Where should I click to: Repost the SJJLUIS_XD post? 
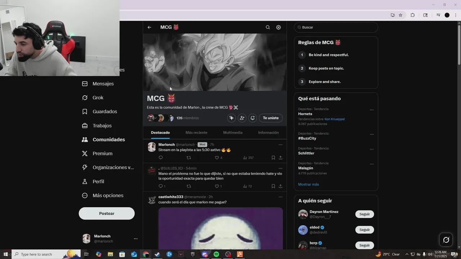click(x=189, y=186)
